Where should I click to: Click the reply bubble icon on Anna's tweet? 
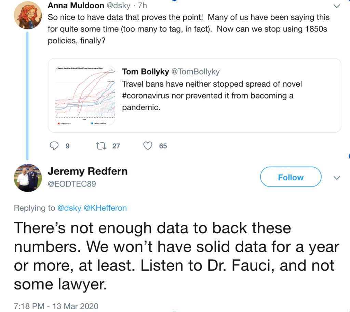pos(55,146)
